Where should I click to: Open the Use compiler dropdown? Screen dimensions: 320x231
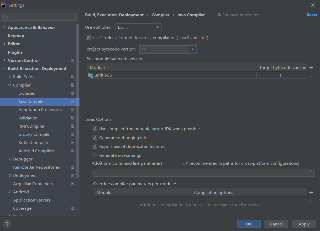pos(138,27)
